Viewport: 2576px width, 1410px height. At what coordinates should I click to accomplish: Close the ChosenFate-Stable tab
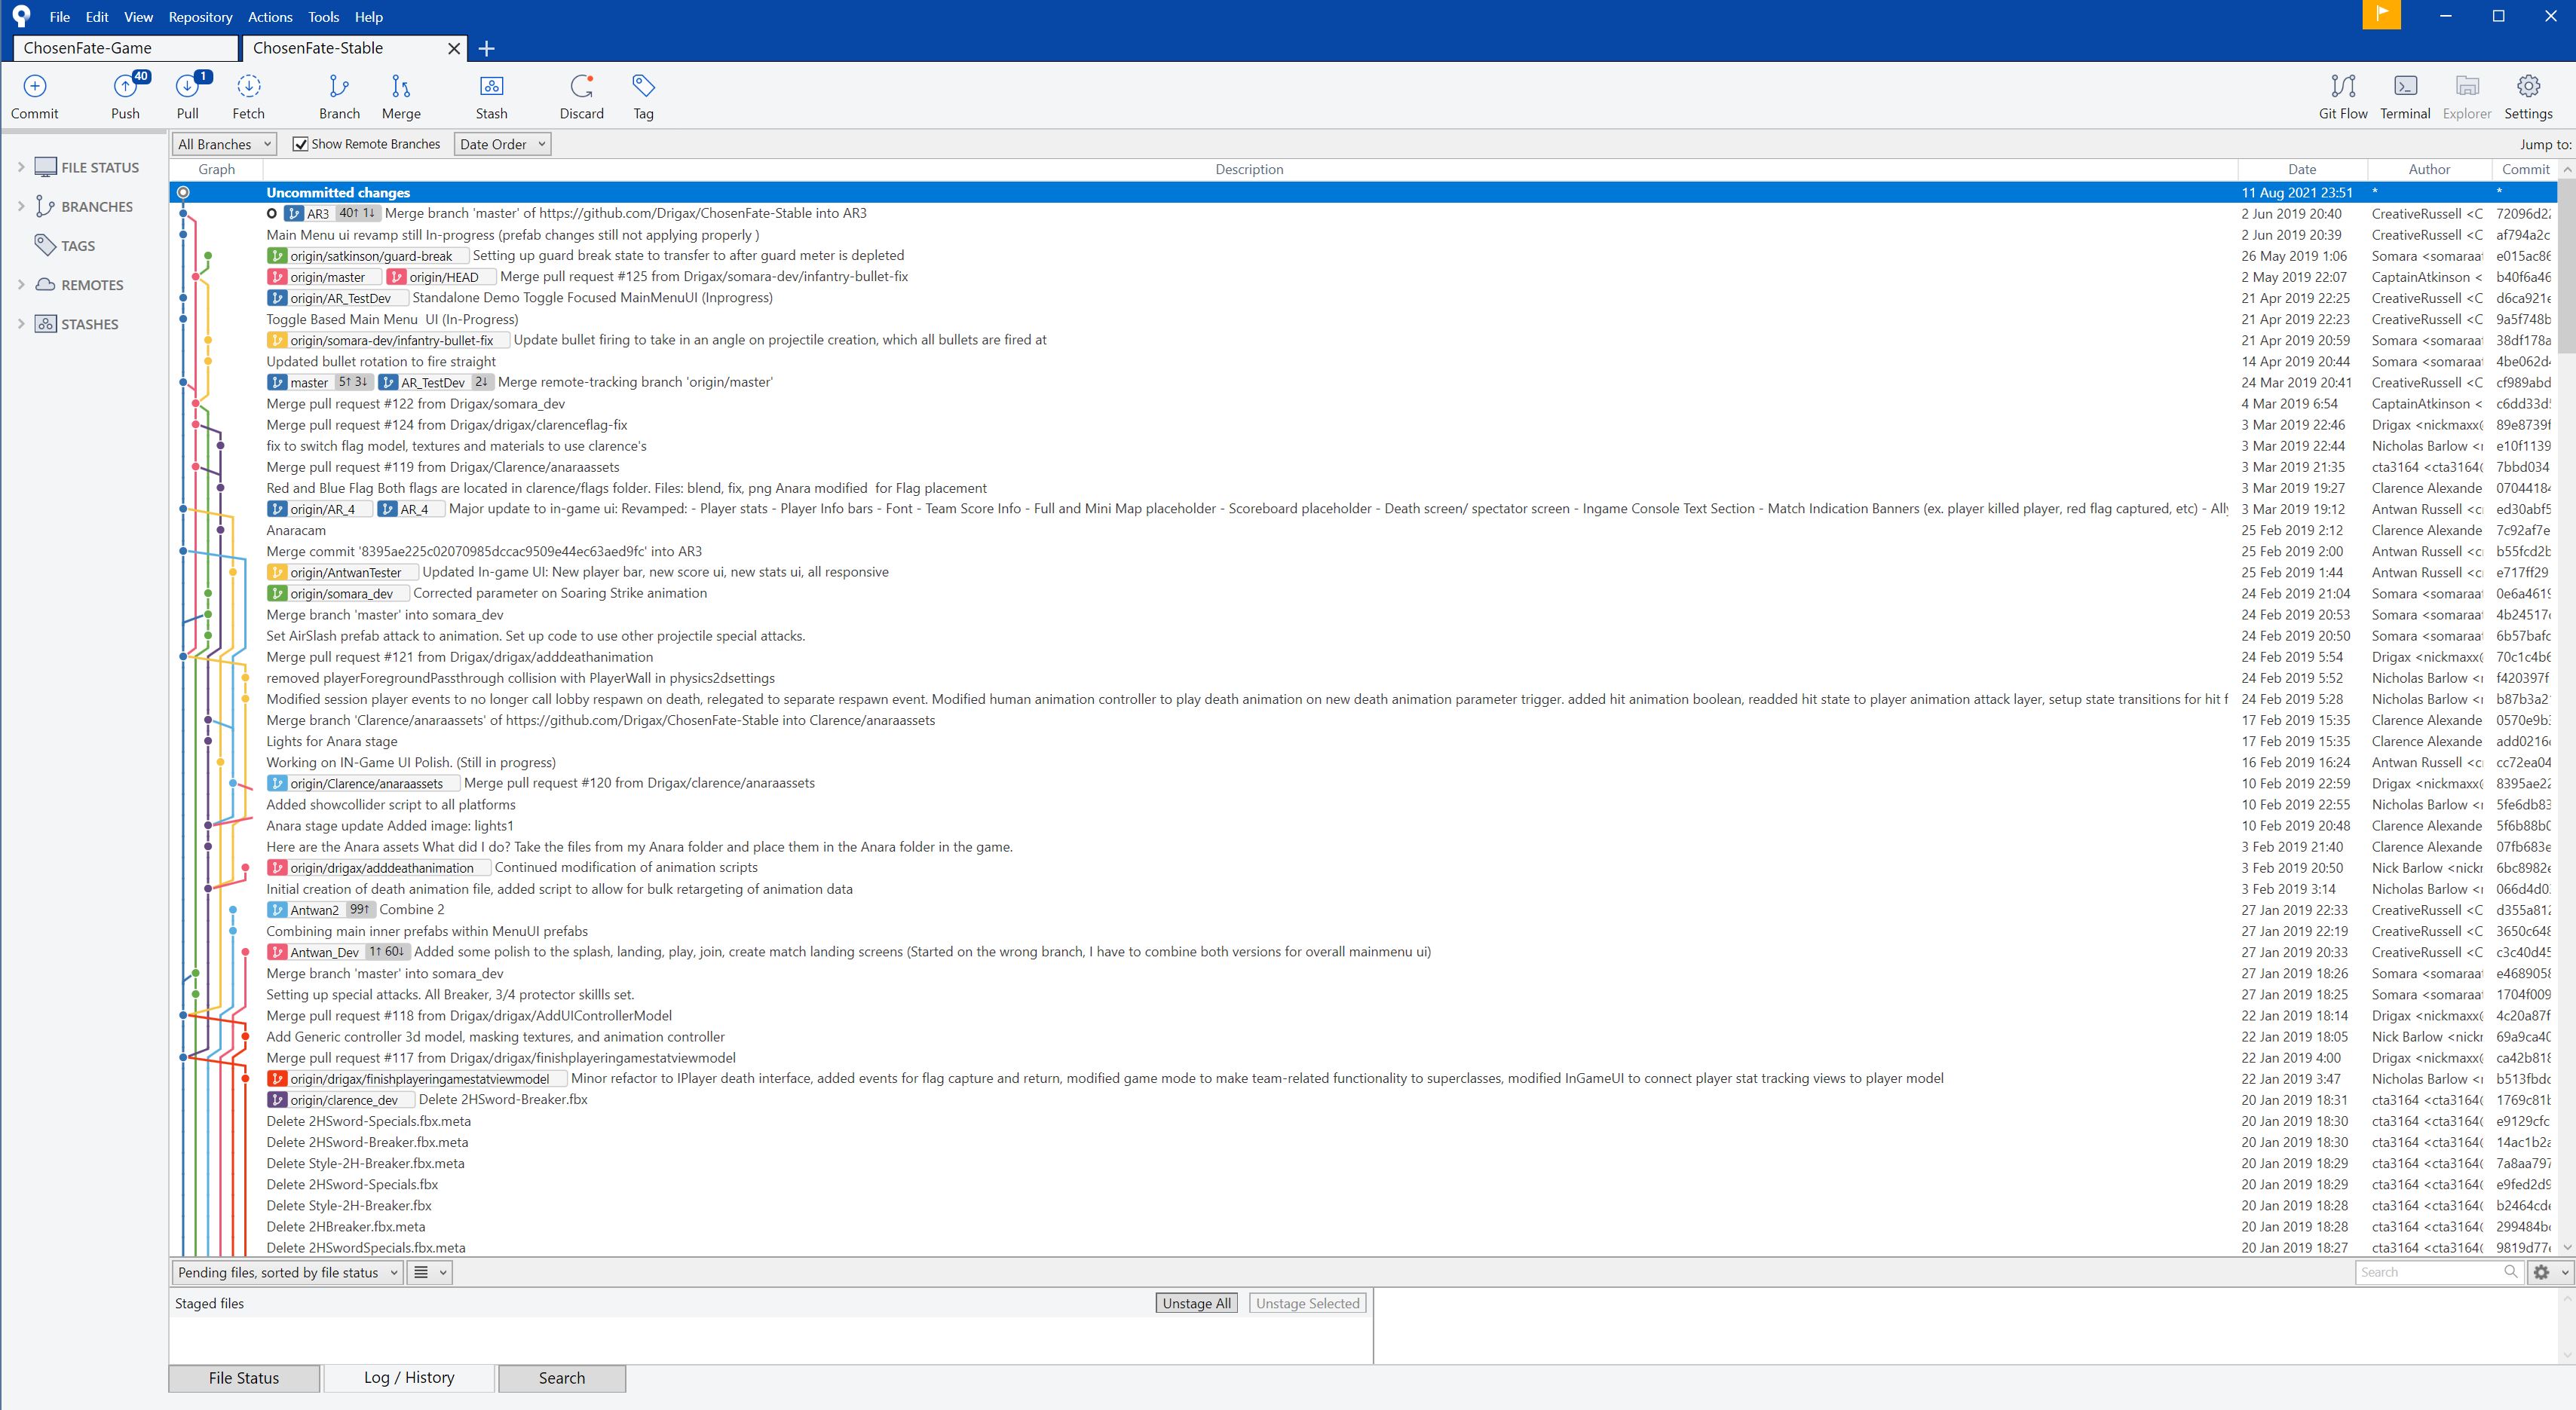point(454,48)
